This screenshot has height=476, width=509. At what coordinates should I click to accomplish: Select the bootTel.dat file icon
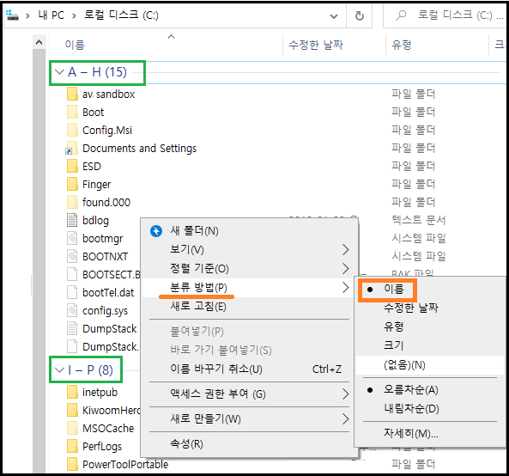point(72,292)
